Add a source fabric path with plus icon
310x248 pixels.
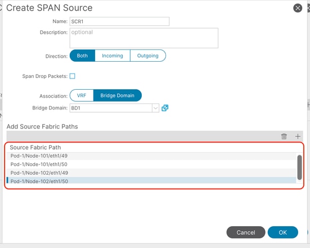[x=298, y=136]
